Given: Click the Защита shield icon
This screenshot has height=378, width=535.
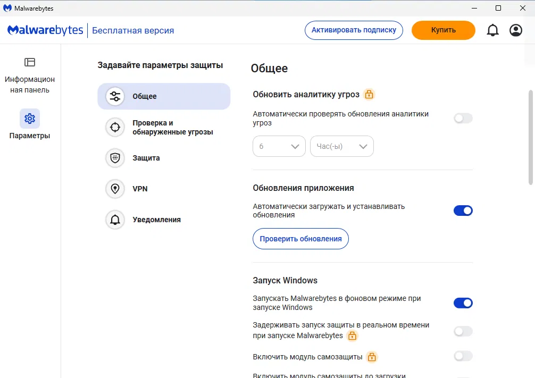Looking at the screenshot, I should point(115,158).
